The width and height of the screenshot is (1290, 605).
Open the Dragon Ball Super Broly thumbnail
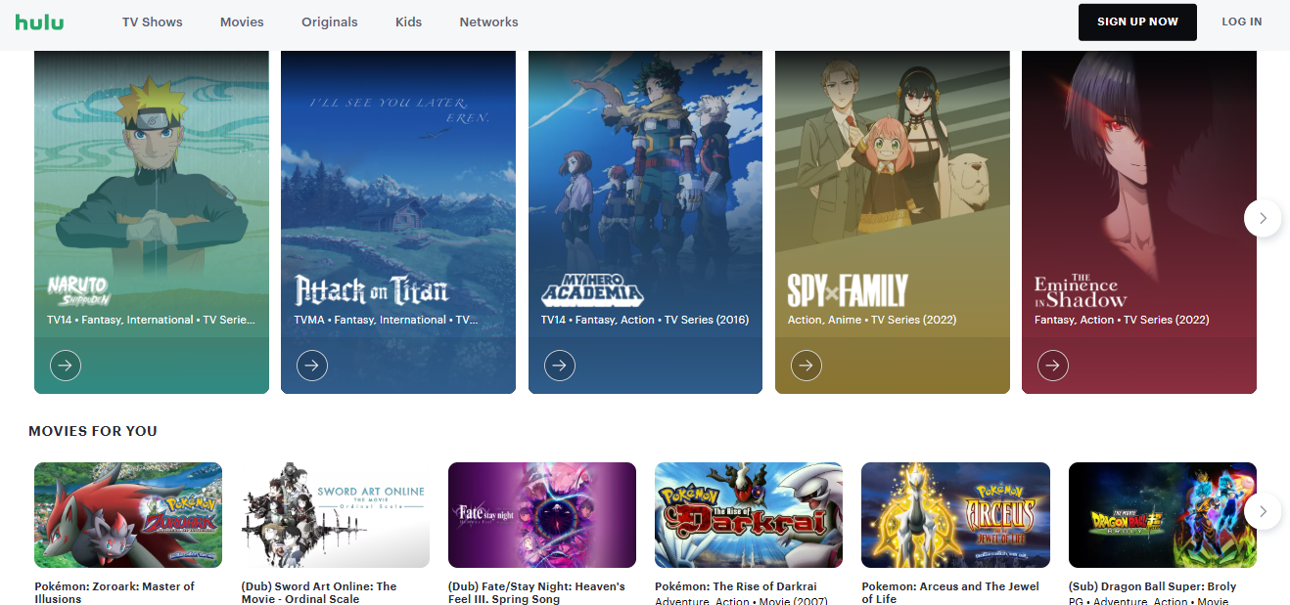point(1163,515)
